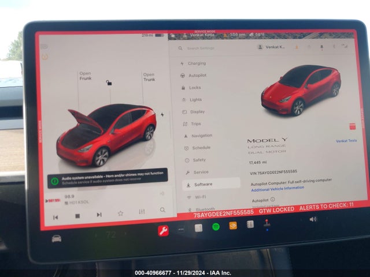
Task: Click the search magnifier icon in settings
Action: (180, 48)
